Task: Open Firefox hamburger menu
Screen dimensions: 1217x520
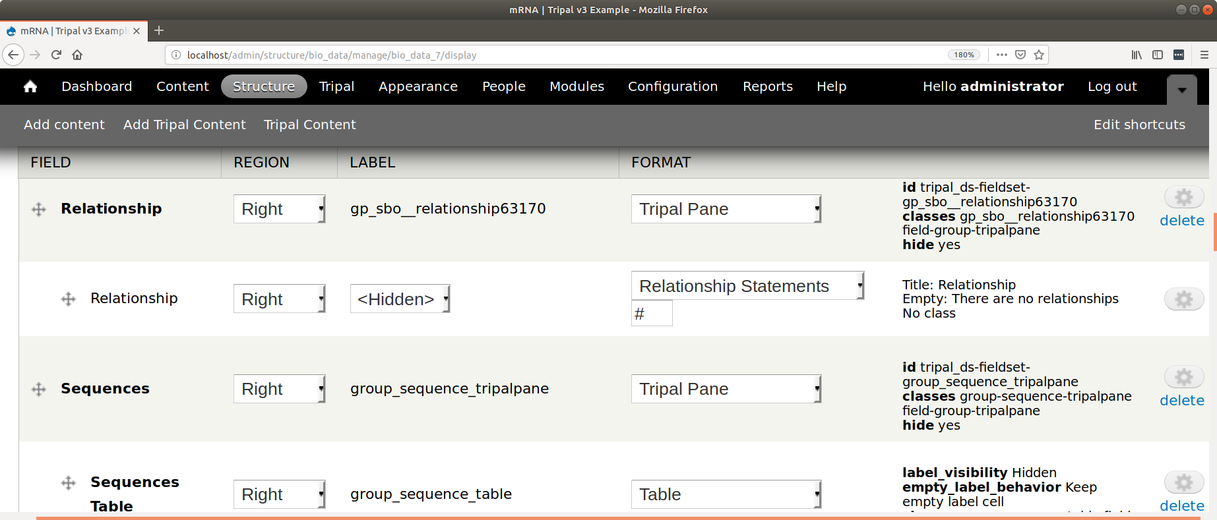Action: tap(1204, 55)
